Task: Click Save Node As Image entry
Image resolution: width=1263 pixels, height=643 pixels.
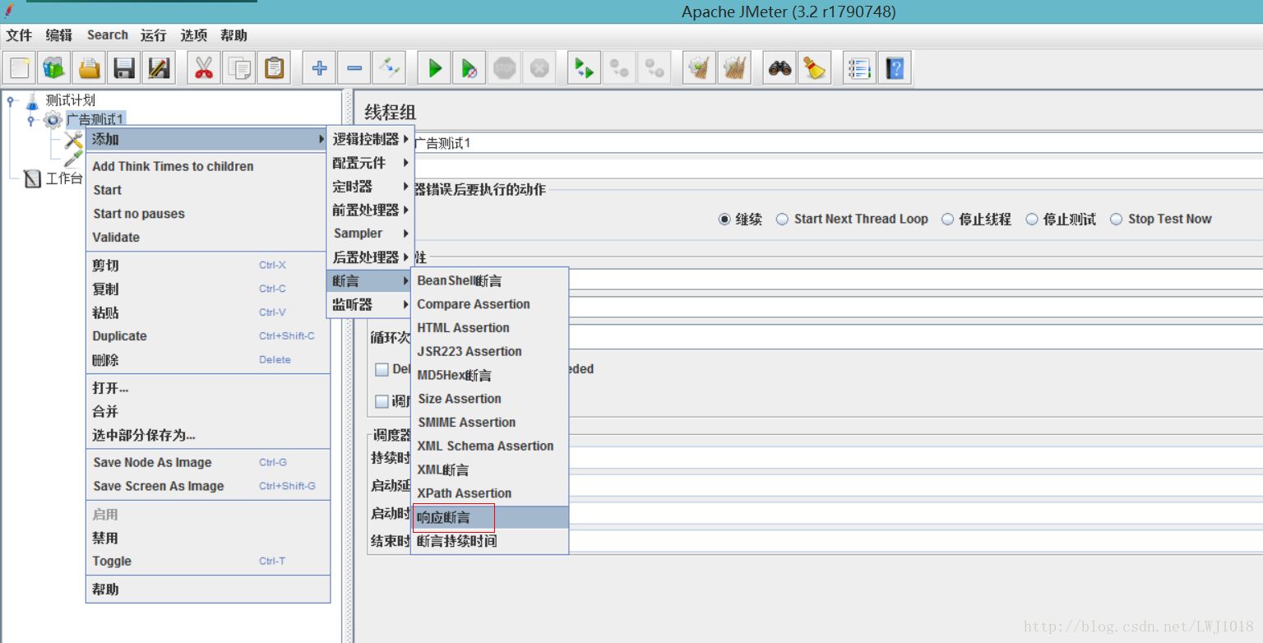Action: coord(208,462)
